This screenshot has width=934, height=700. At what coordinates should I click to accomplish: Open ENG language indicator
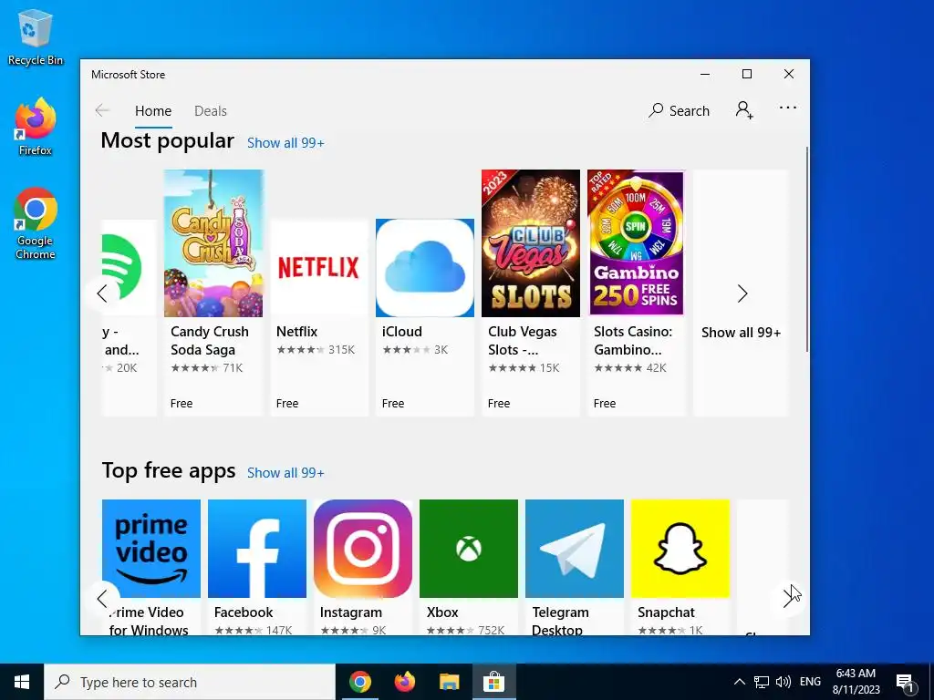click(810, 682)
